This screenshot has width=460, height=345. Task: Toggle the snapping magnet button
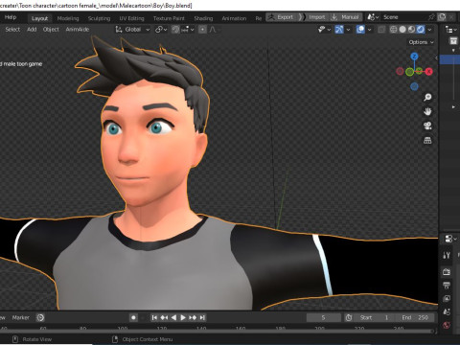175,30
